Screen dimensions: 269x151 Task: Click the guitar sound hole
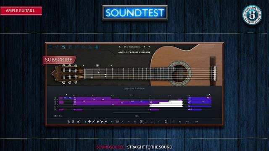[x=180, y=73]
